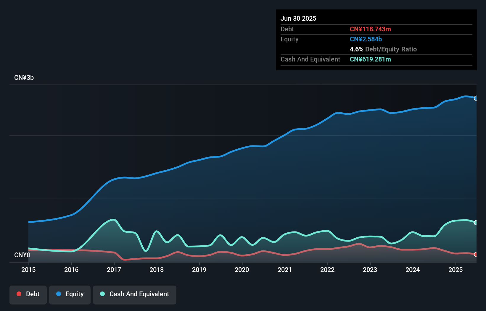Click the CN¥3b y-axis label
486x311 pixels.
(24, 78)
